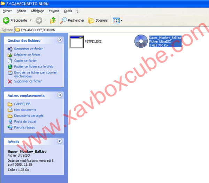Expand the view mode dropdown arrow
This screenshot has width=209, height=183.
coord(121,21)
